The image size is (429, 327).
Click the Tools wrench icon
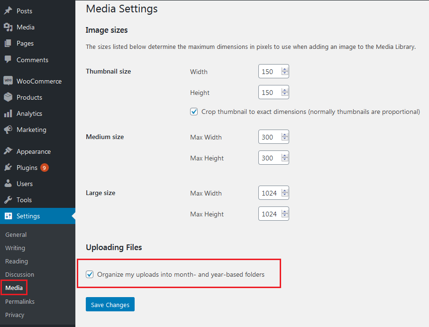pos(8,200)
